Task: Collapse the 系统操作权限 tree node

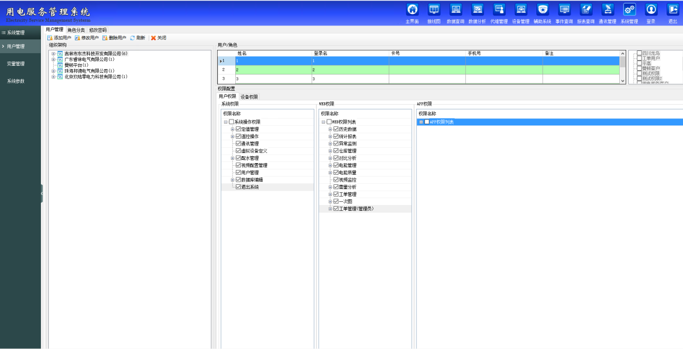Action: point(226,122)
